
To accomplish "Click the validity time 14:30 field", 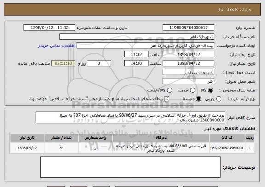I will pos(136,63).
